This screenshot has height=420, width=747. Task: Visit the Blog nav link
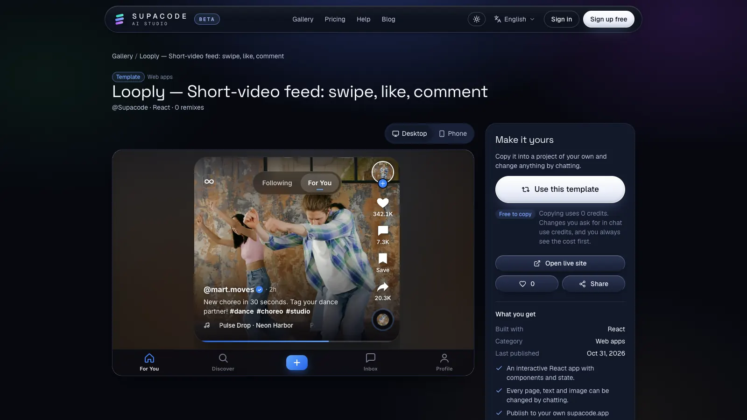pyautogui.click(x=388, y=19)
